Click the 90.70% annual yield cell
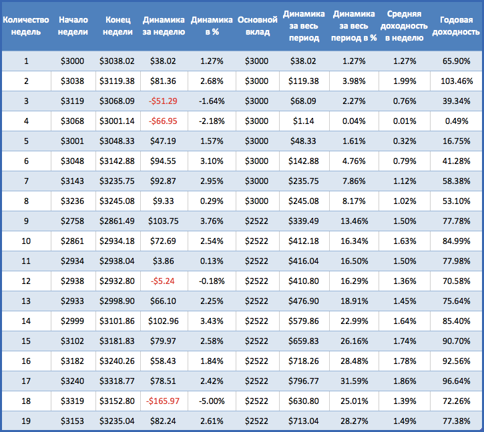The height and width of the screenshot is (432, 484). pyautogui.click(x=456, y=341)
